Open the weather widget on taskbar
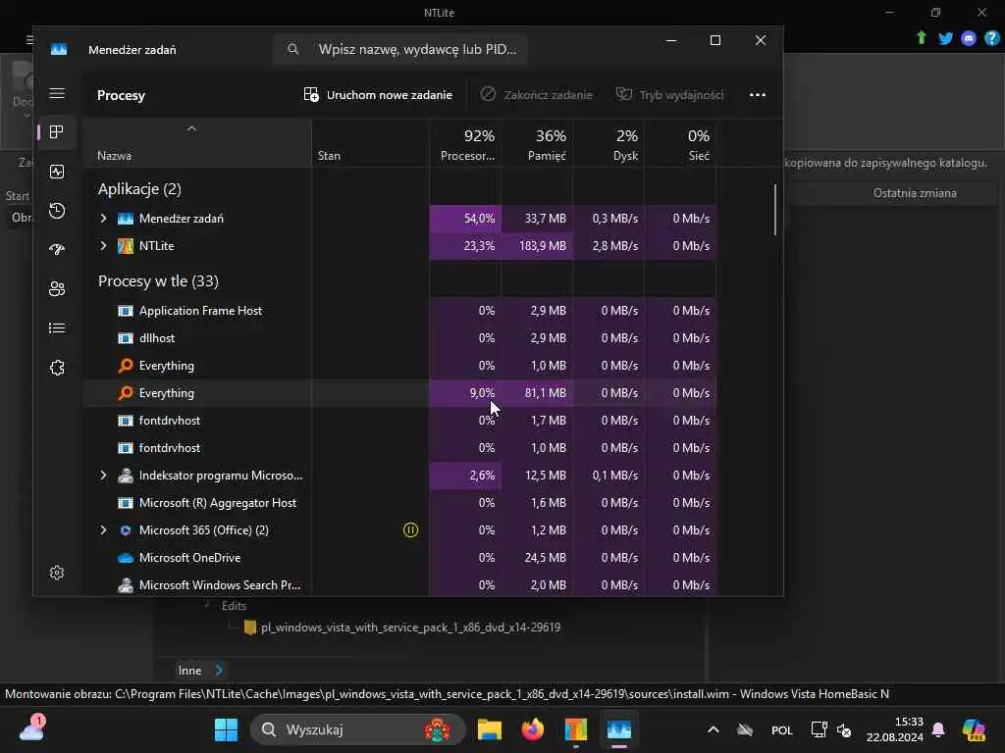This screenshot has width=1005, height=753. 32,728
